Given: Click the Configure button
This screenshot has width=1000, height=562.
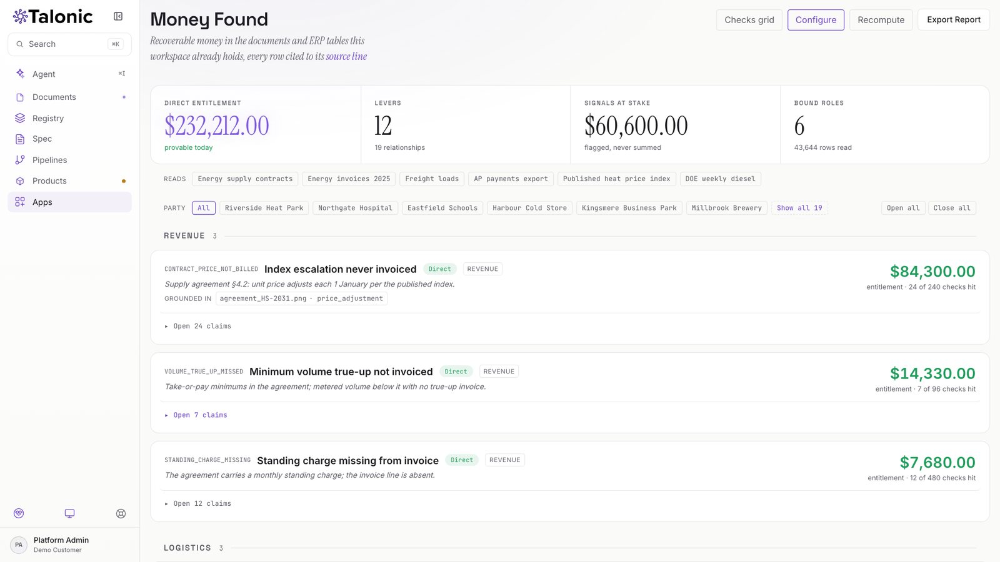Looking at the screenshot, I should (816, 19).
